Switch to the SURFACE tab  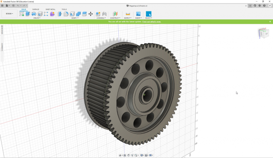(36, 9)
